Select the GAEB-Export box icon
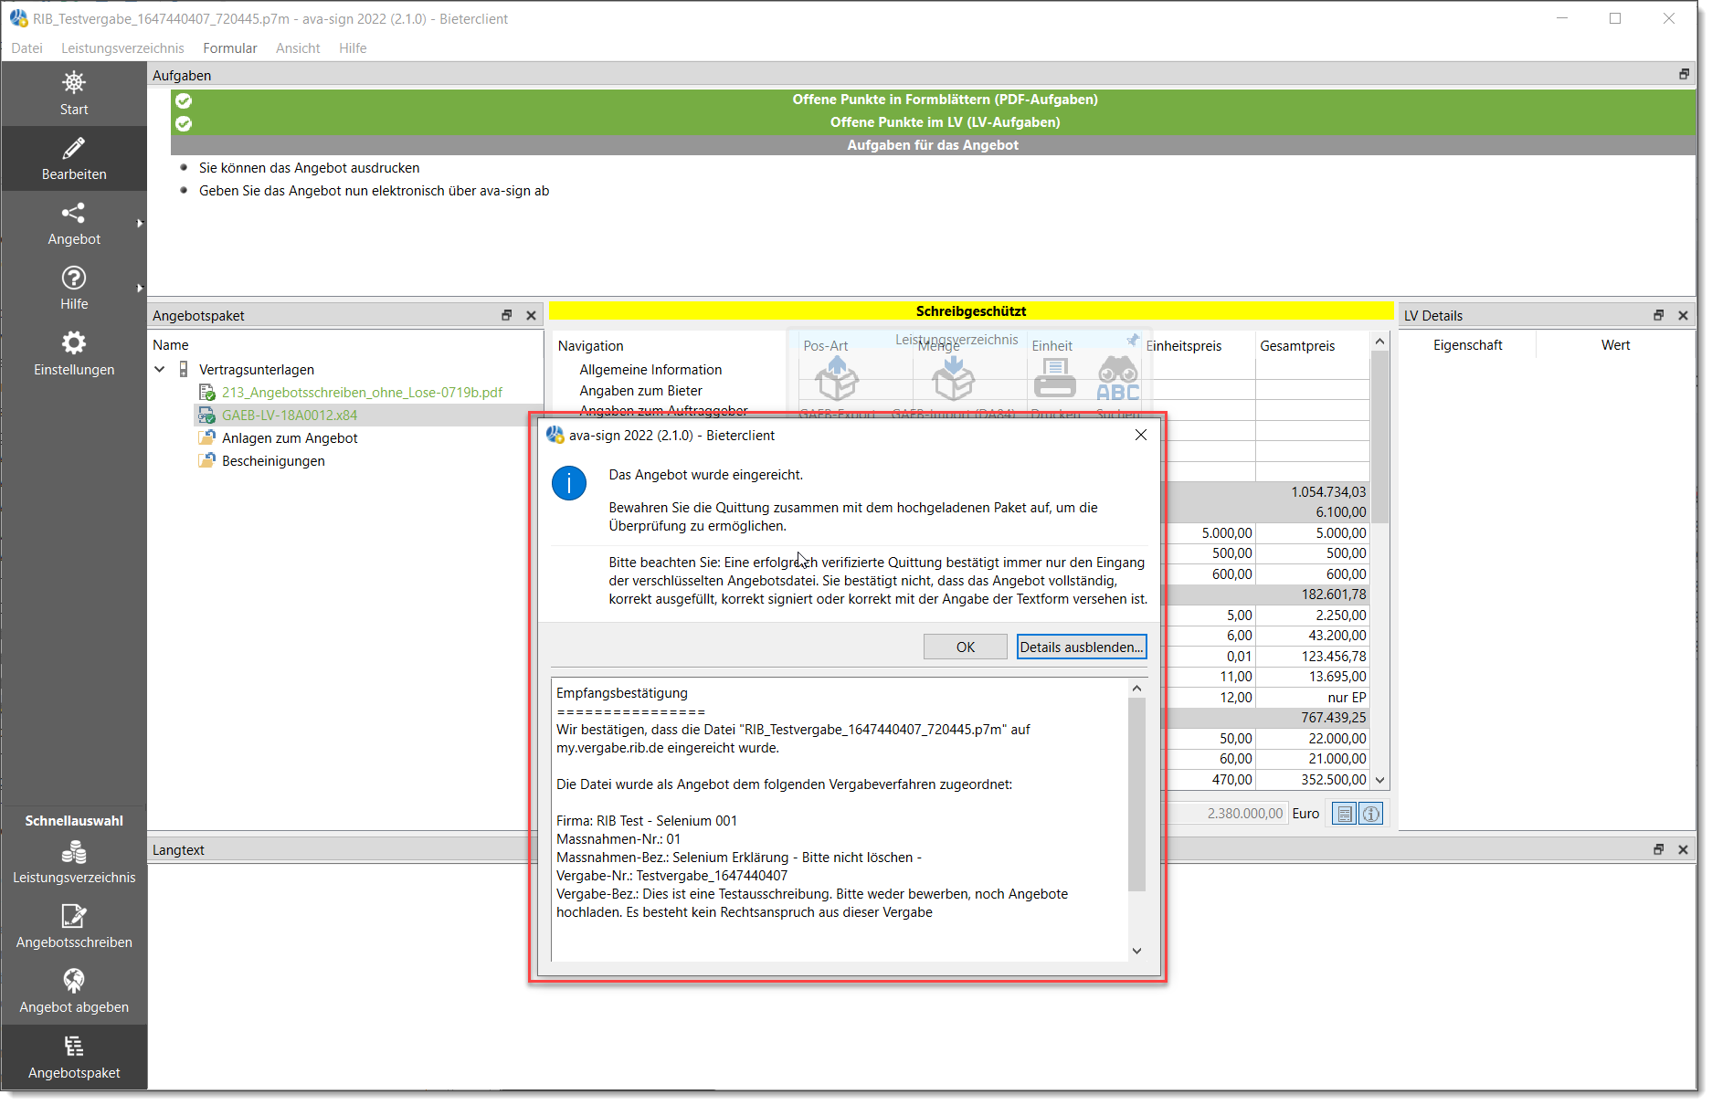This screenshot has width=1712, height=1105. pos(837,379)
